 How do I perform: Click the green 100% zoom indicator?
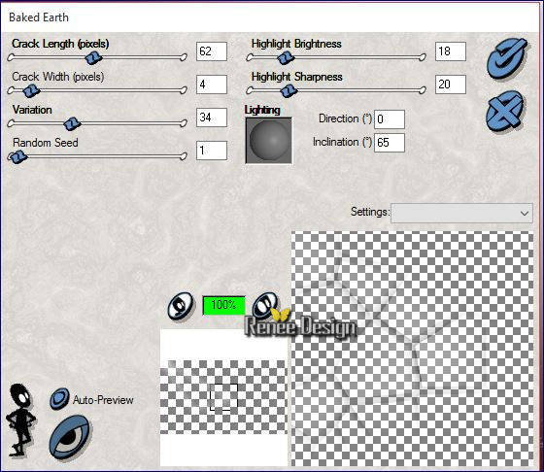point(223,305)
